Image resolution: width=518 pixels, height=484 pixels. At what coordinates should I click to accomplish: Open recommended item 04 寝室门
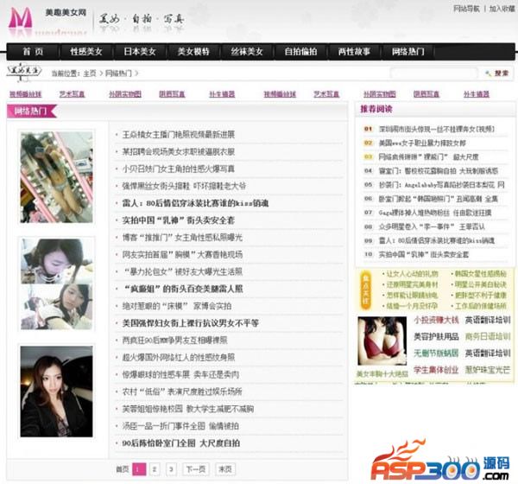(438, 171)
